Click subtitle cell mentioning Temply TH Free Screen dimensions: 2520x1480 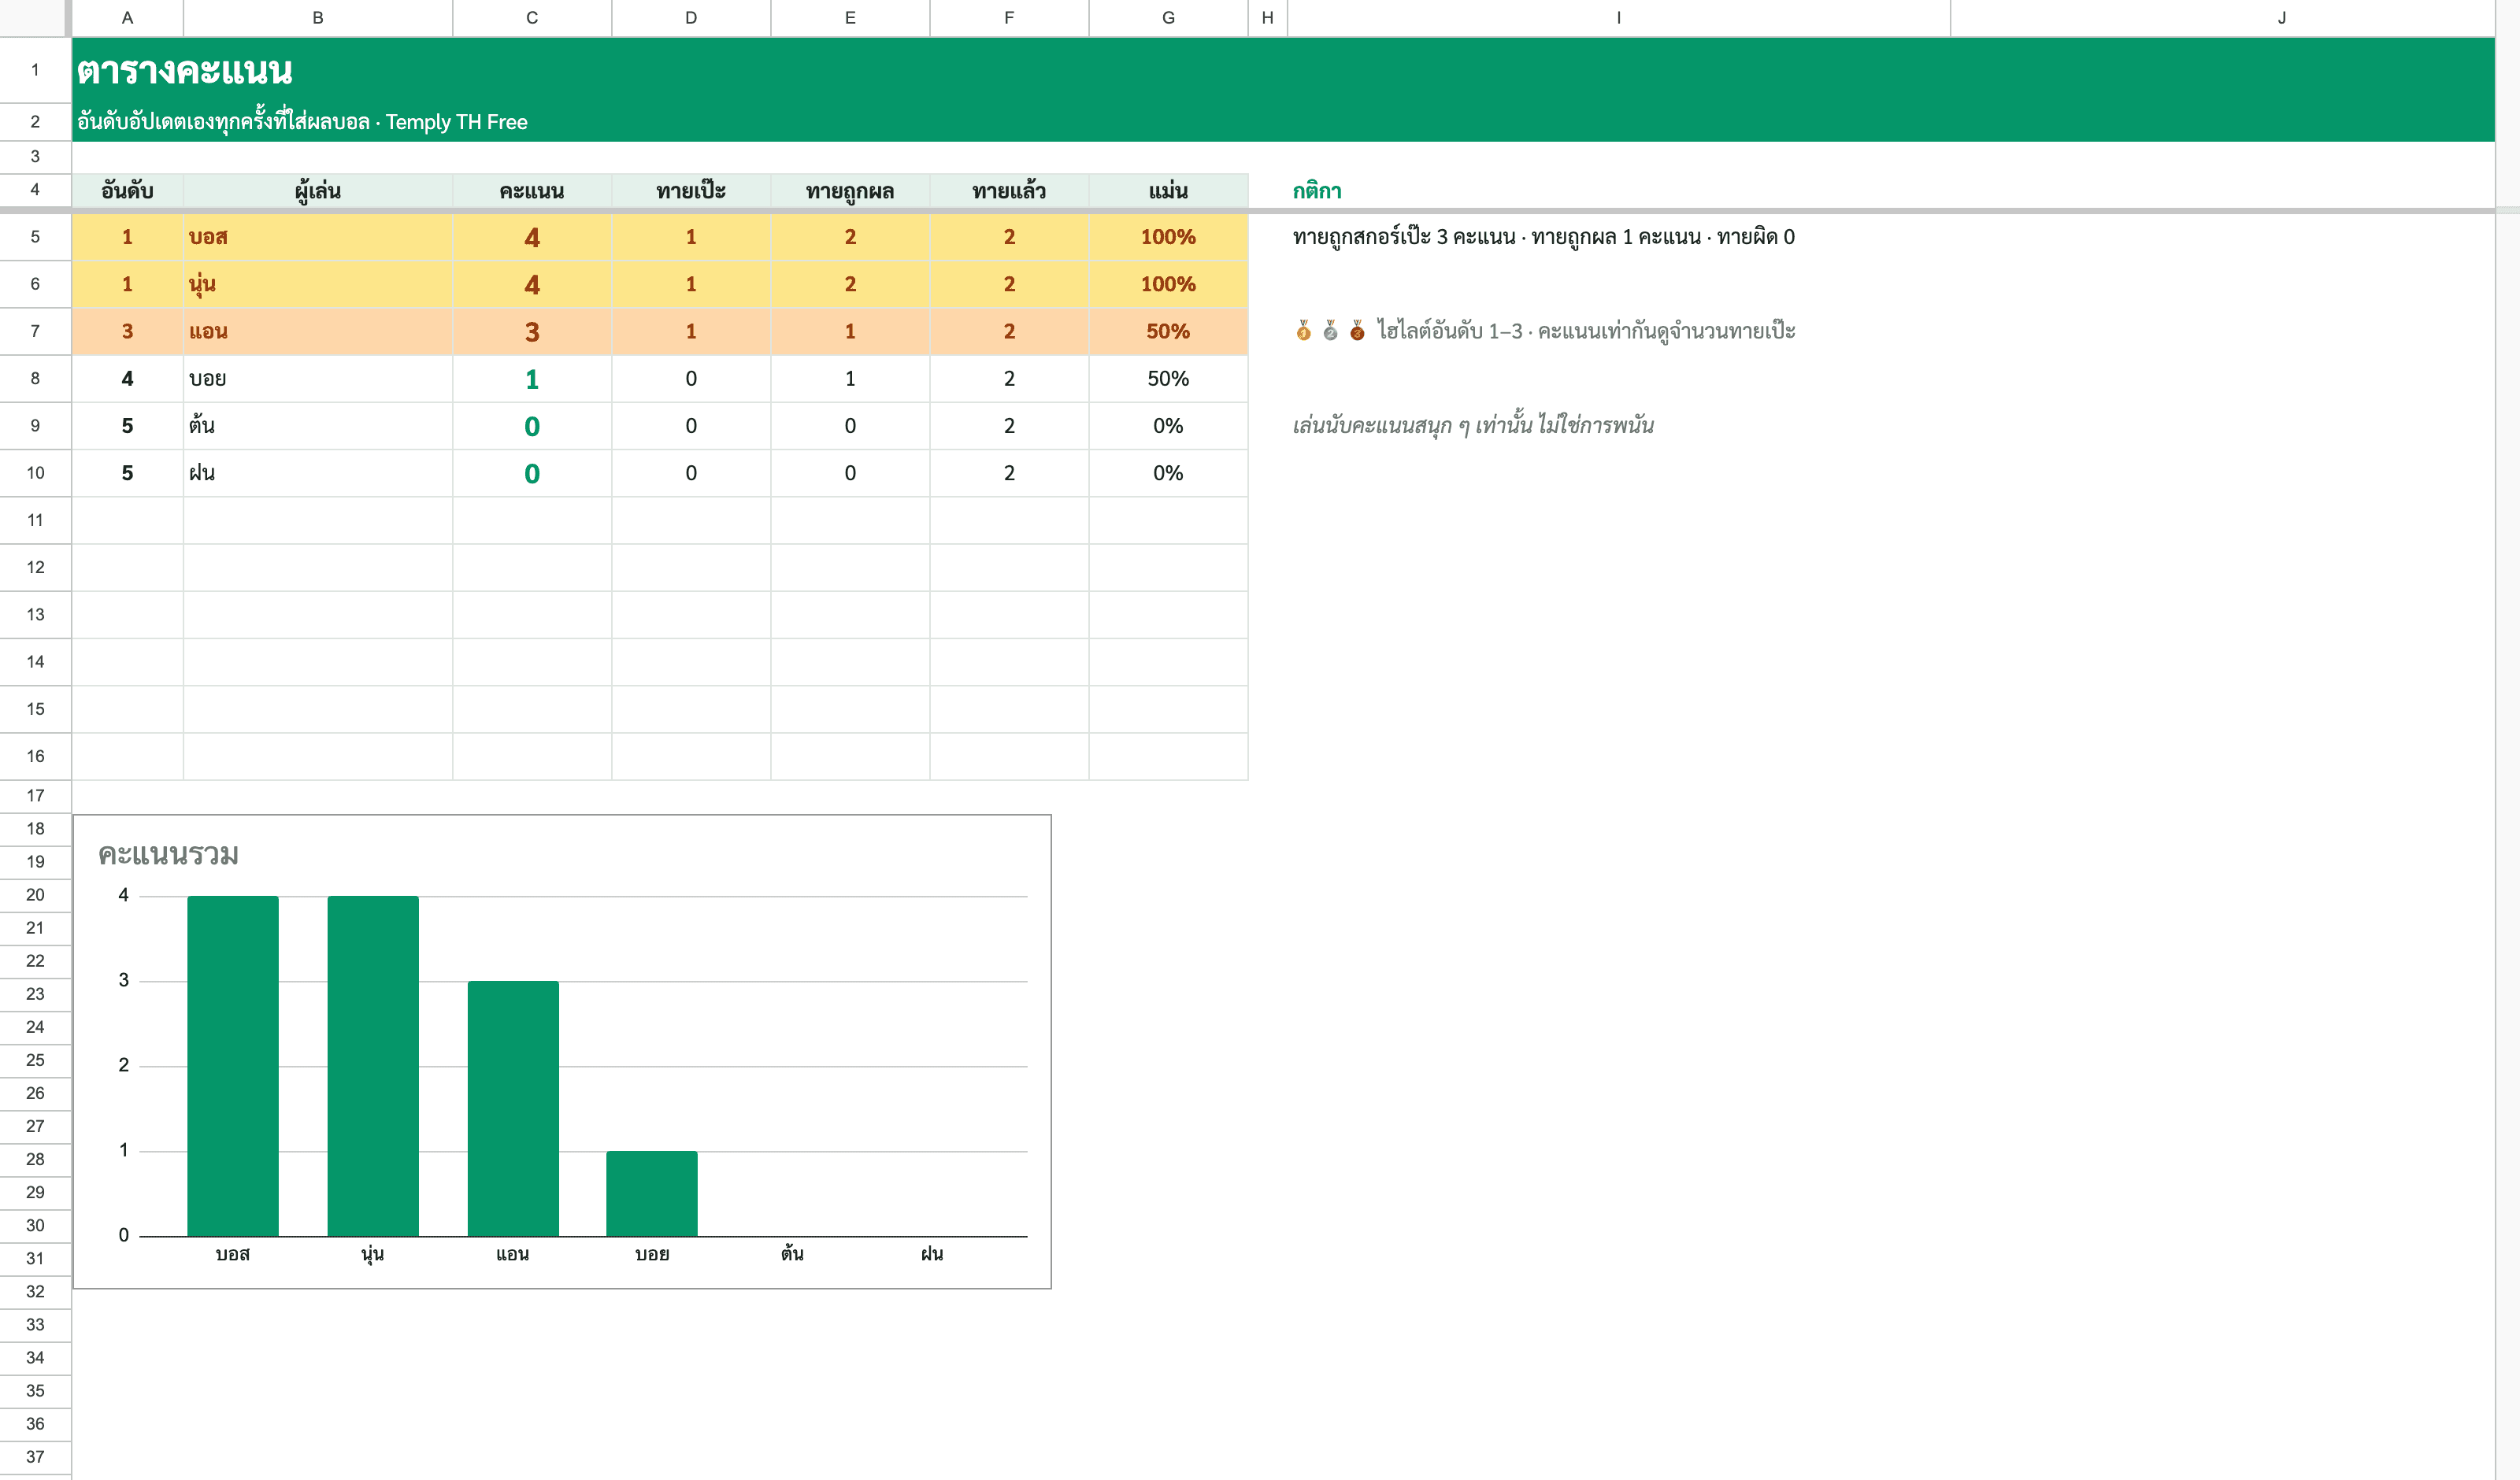pos(302,122)
